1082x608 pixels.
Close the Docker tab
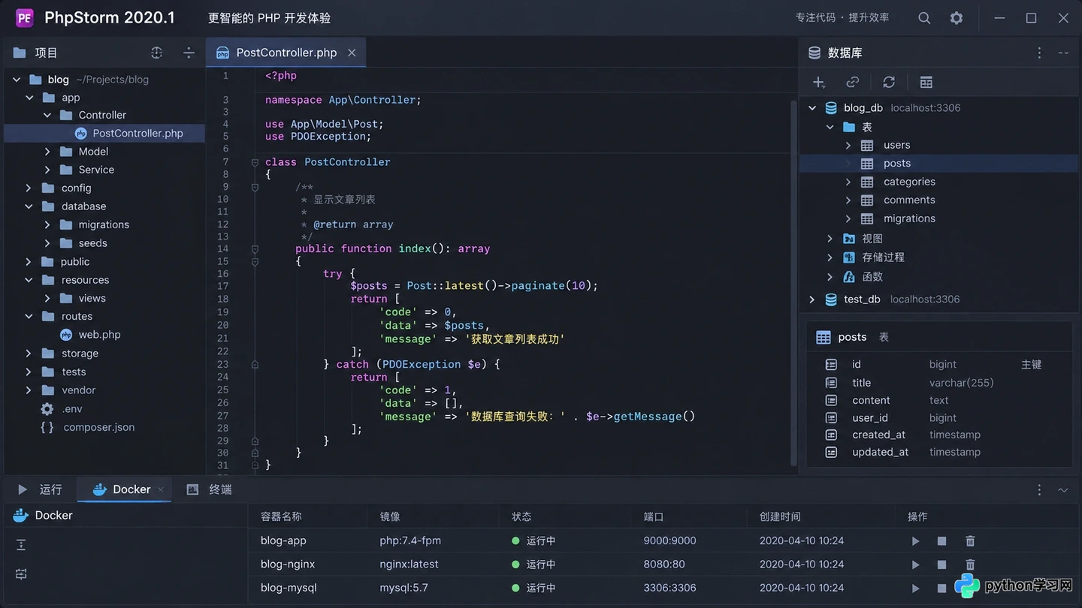(161, 489)
